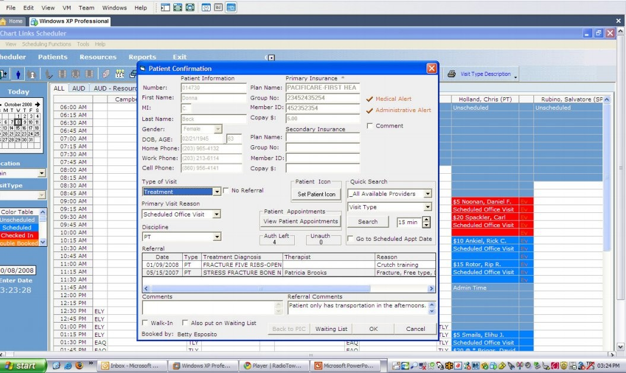Select the Scheduled blue color swatch
Image resolution: width=626 pixels, height=373 pixels.
coord(19,227)
